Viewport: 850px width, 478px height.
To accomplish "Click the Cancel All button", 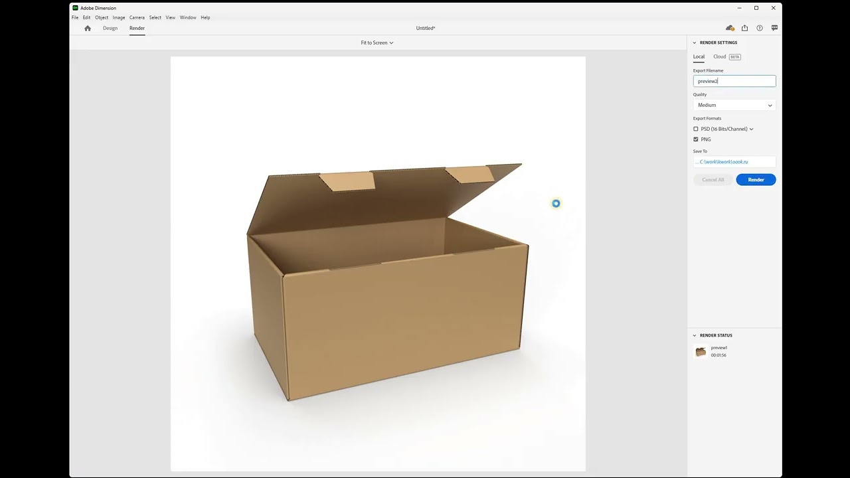I will 713,180.
